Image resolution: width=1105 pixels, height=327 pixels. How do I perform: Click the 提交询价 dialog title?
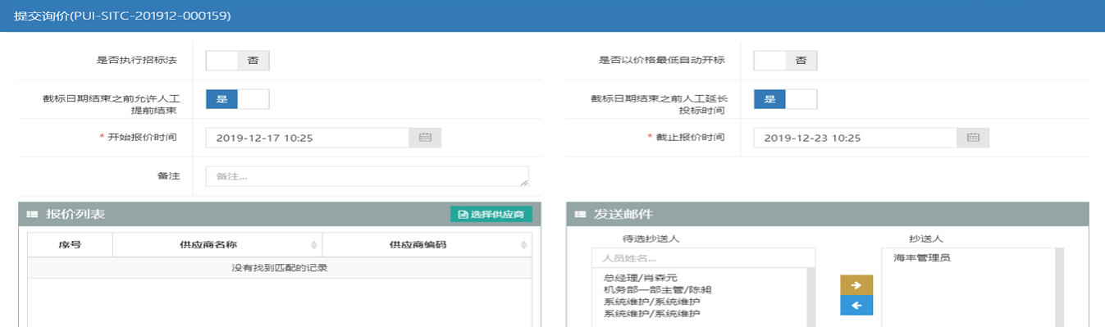point(122,16)
